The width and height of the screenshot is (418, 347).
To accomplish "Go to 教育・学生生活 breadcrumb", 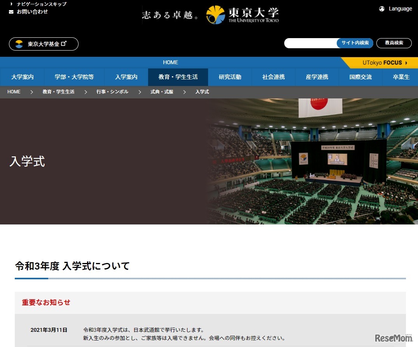I will coord(58,92).
